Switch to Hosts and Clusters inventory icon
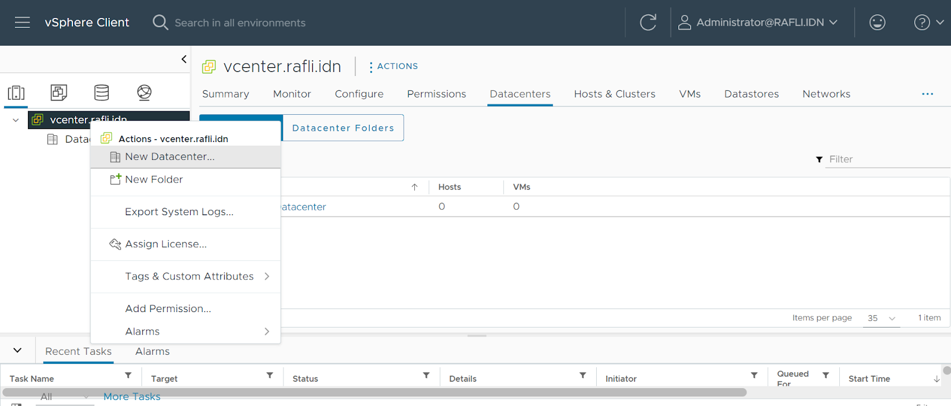 pos(16,93)
